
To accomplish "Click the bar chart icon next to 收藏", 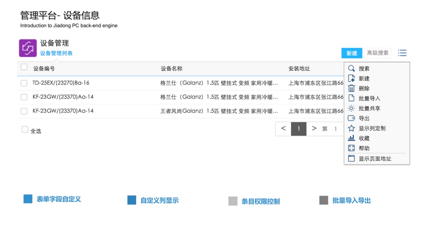I will tap(351, 138).
